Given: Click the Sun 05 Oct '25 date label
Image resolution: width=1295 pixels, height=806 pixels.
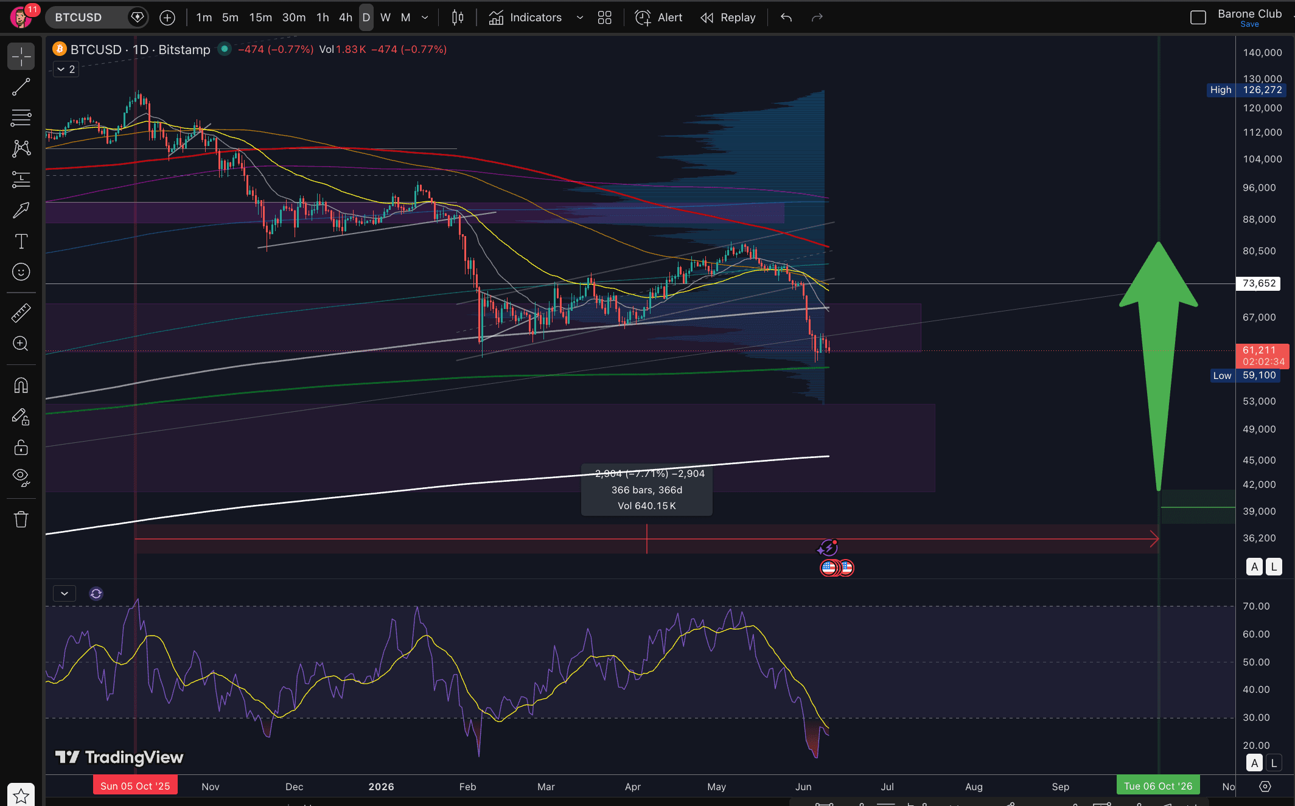Looking at the screenshot, I should click(x=135, y=786).
